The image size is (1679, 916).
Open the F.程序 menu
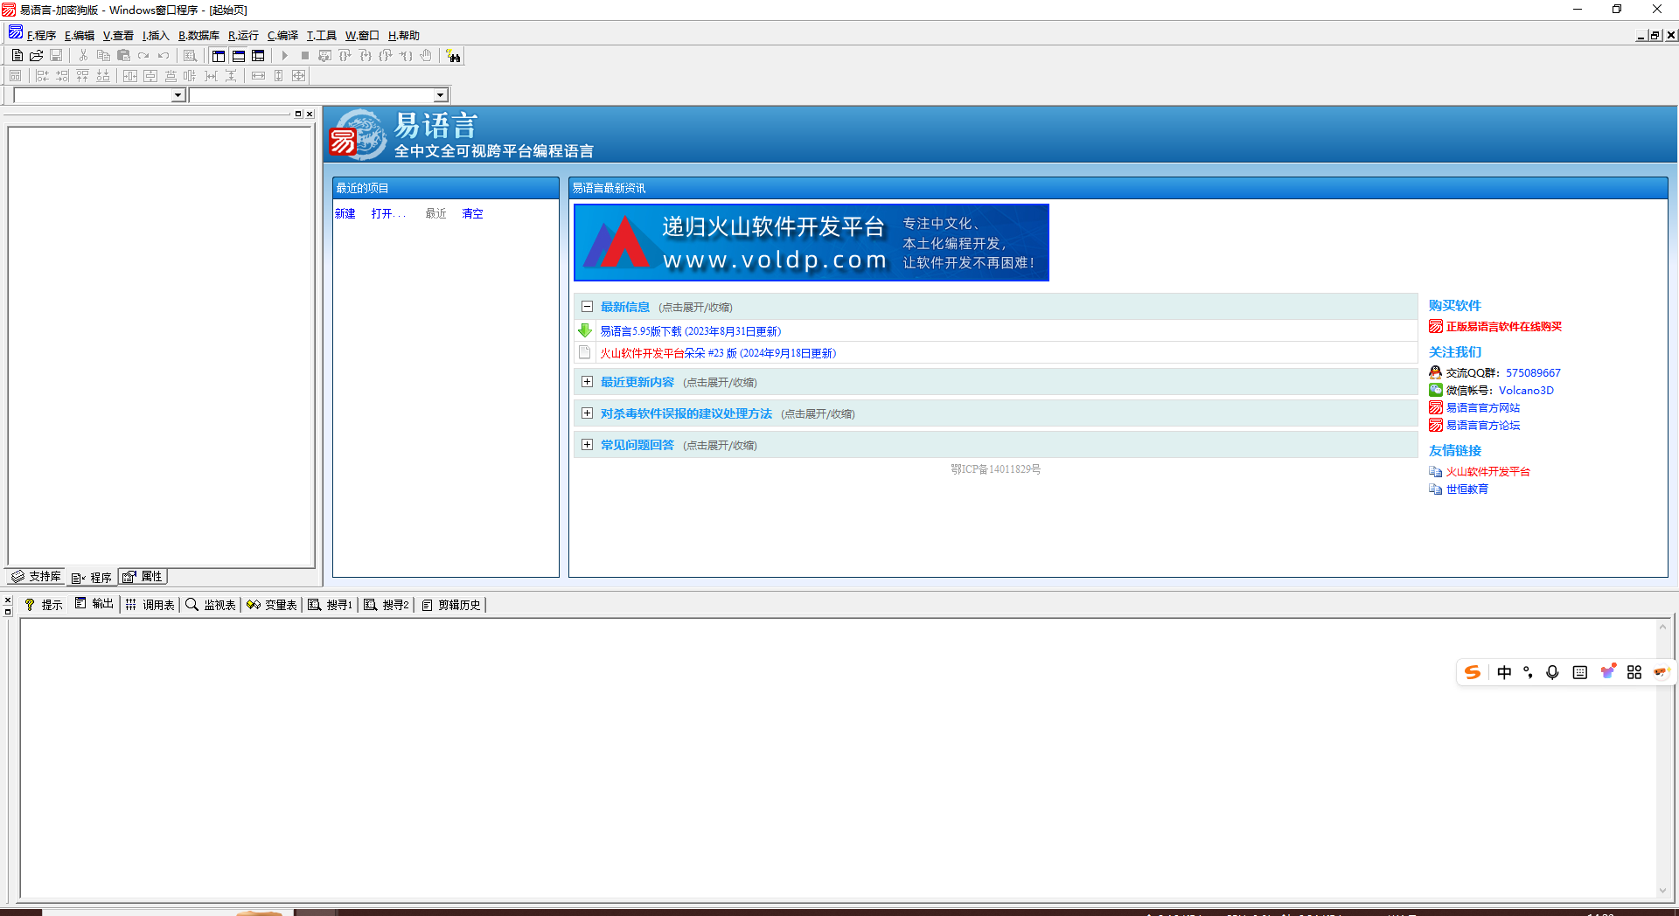(x=41, y=36)
